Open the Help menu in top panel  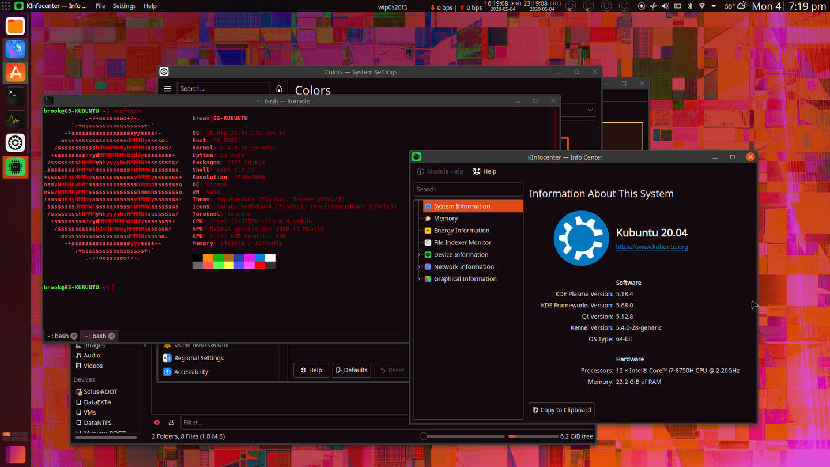click(x=150, y=6)
